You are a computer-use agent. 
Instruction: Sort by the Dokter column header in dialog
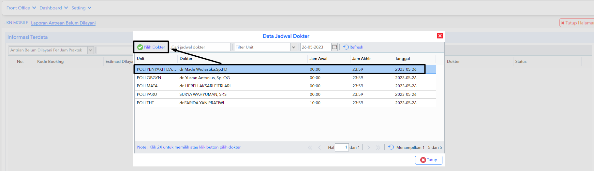point(242,59)
